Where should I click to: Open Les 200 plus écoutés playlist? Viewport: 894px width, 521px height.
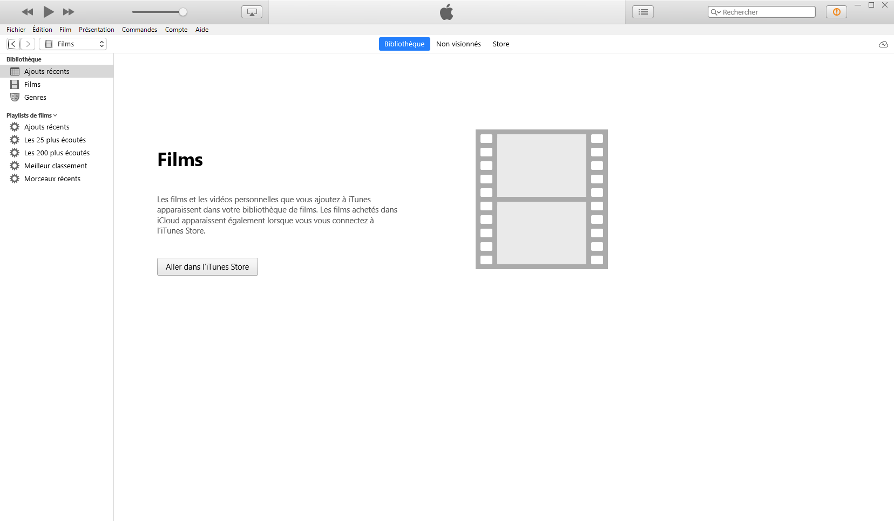(x=57, y=153)
